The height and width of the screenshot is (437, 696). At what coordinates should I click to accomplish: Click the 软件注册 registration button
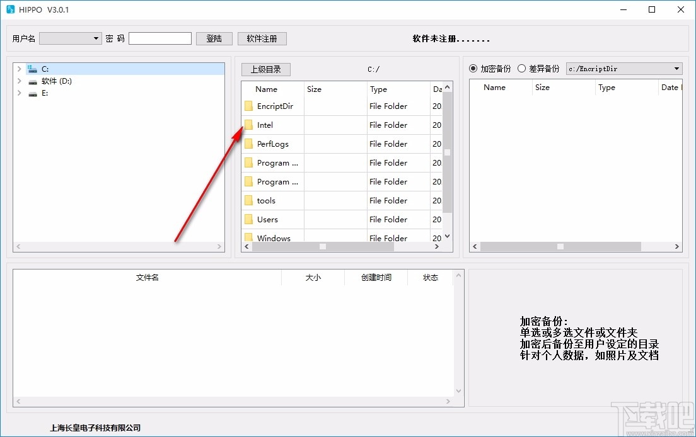262,38
